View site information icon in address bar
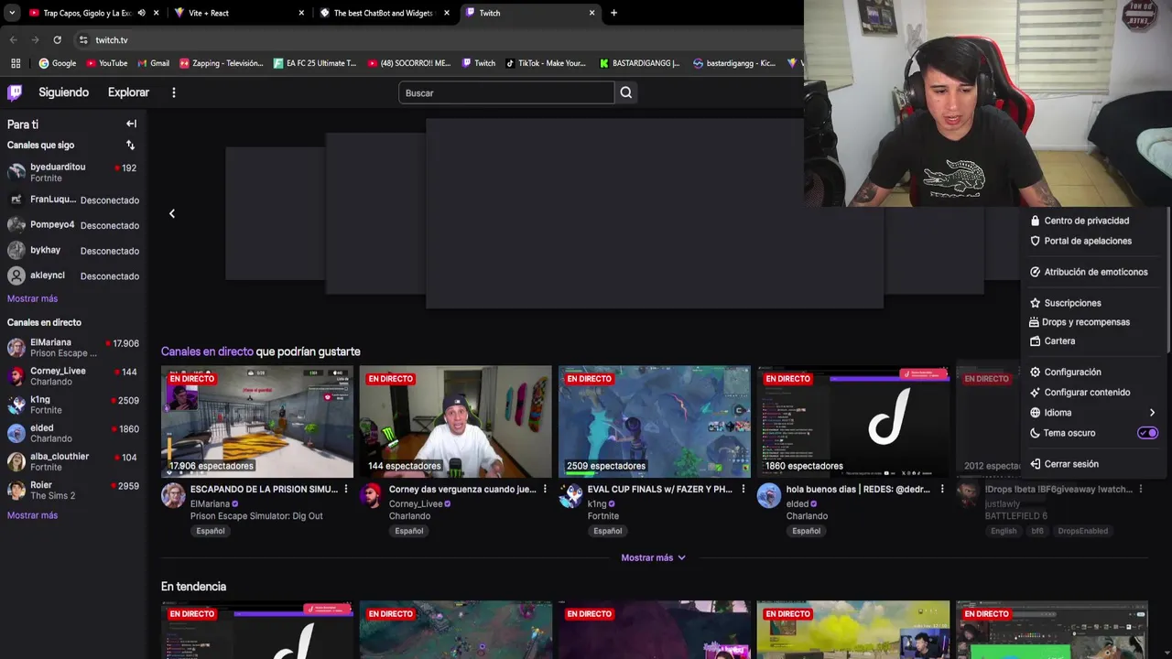This screenshot has height=659, width=1172. (83, 40)
